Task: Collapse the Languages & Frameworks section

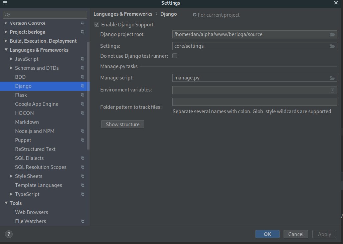Action: click(x=6, y=50)
